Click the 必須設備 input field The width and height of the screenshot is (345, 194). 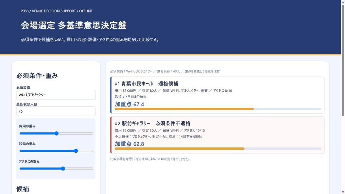(56, 95)
